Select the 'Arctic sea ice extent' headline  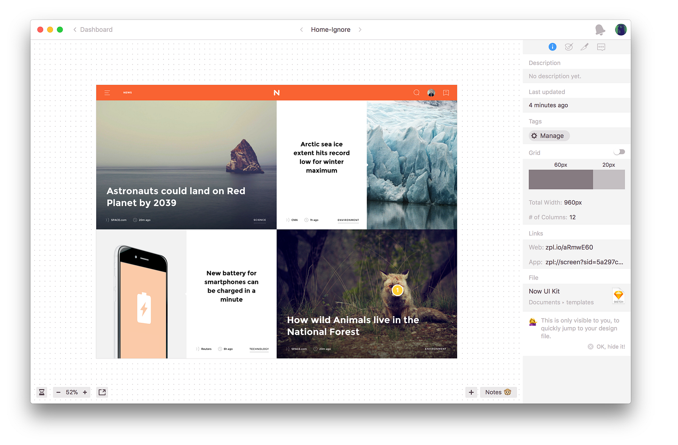pos(322,157)
